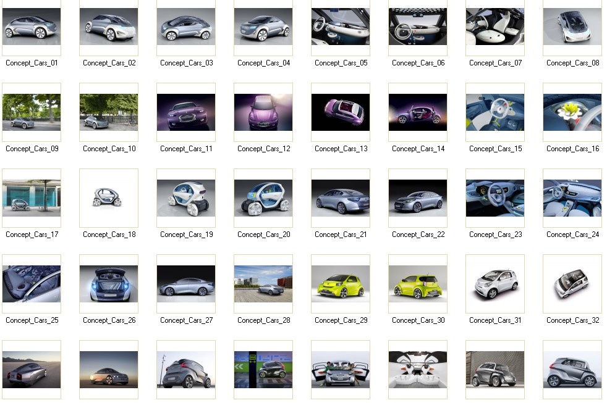Select the Concept_Cars_02 thumbnail image
Screen dimensions: 607x403
[109, 27]
